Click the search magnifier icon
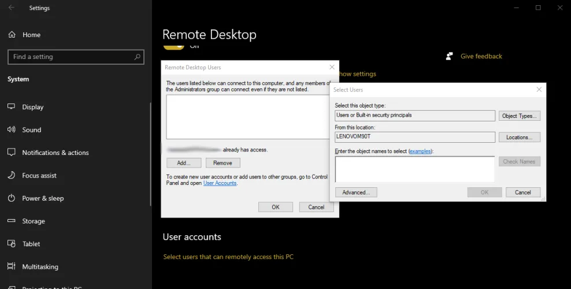The width and height of the screenshot is (571, 289). [x=138, y=57]
